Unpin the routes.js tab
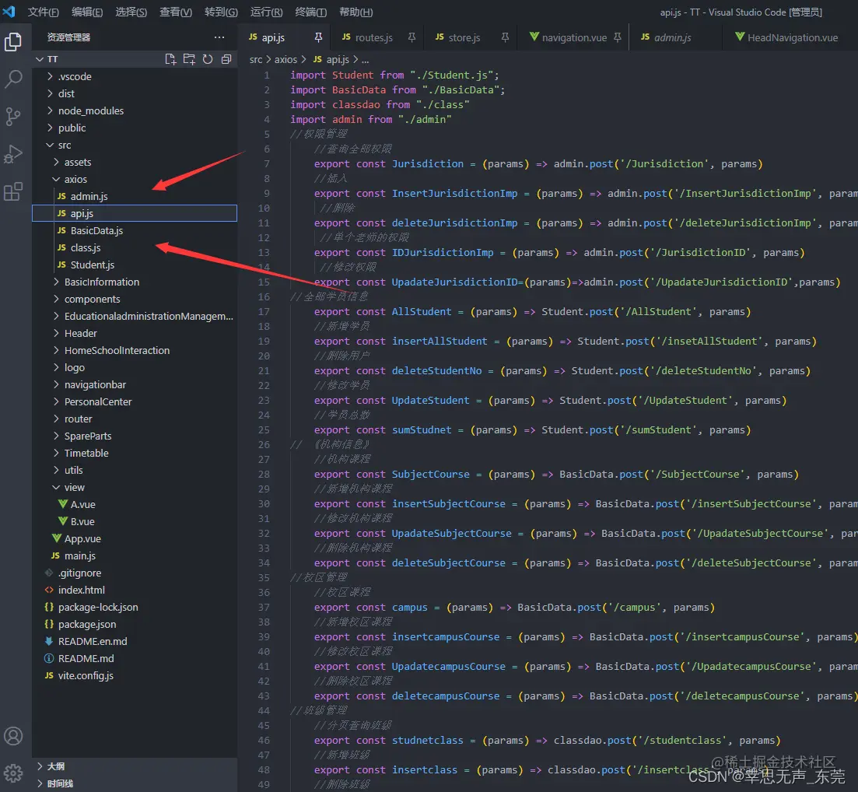 (x=412, y=37)
